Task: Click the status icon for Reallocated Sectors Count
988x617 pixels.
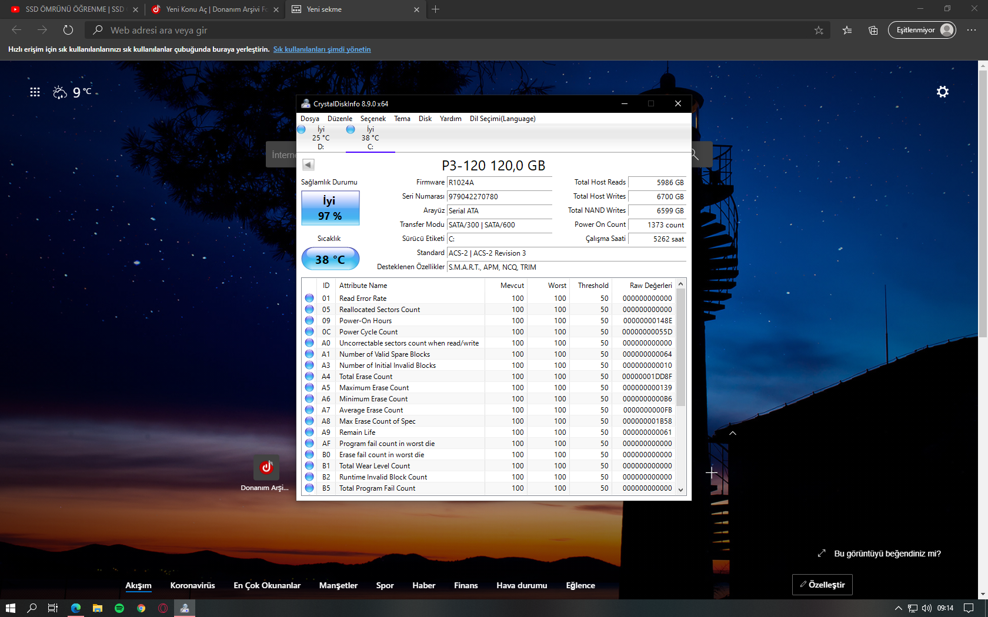Action: tap(309, 310)
